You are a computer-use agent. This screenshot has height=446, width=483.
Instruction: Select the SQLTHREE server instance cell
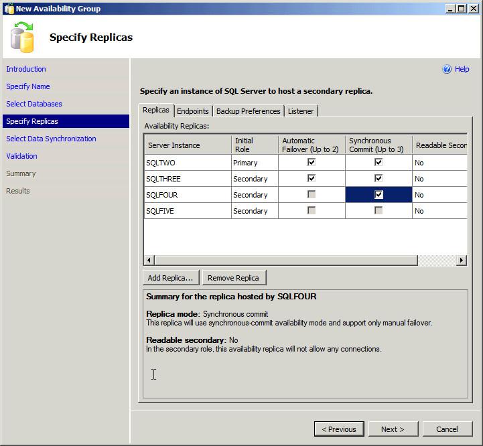point(188,179)
